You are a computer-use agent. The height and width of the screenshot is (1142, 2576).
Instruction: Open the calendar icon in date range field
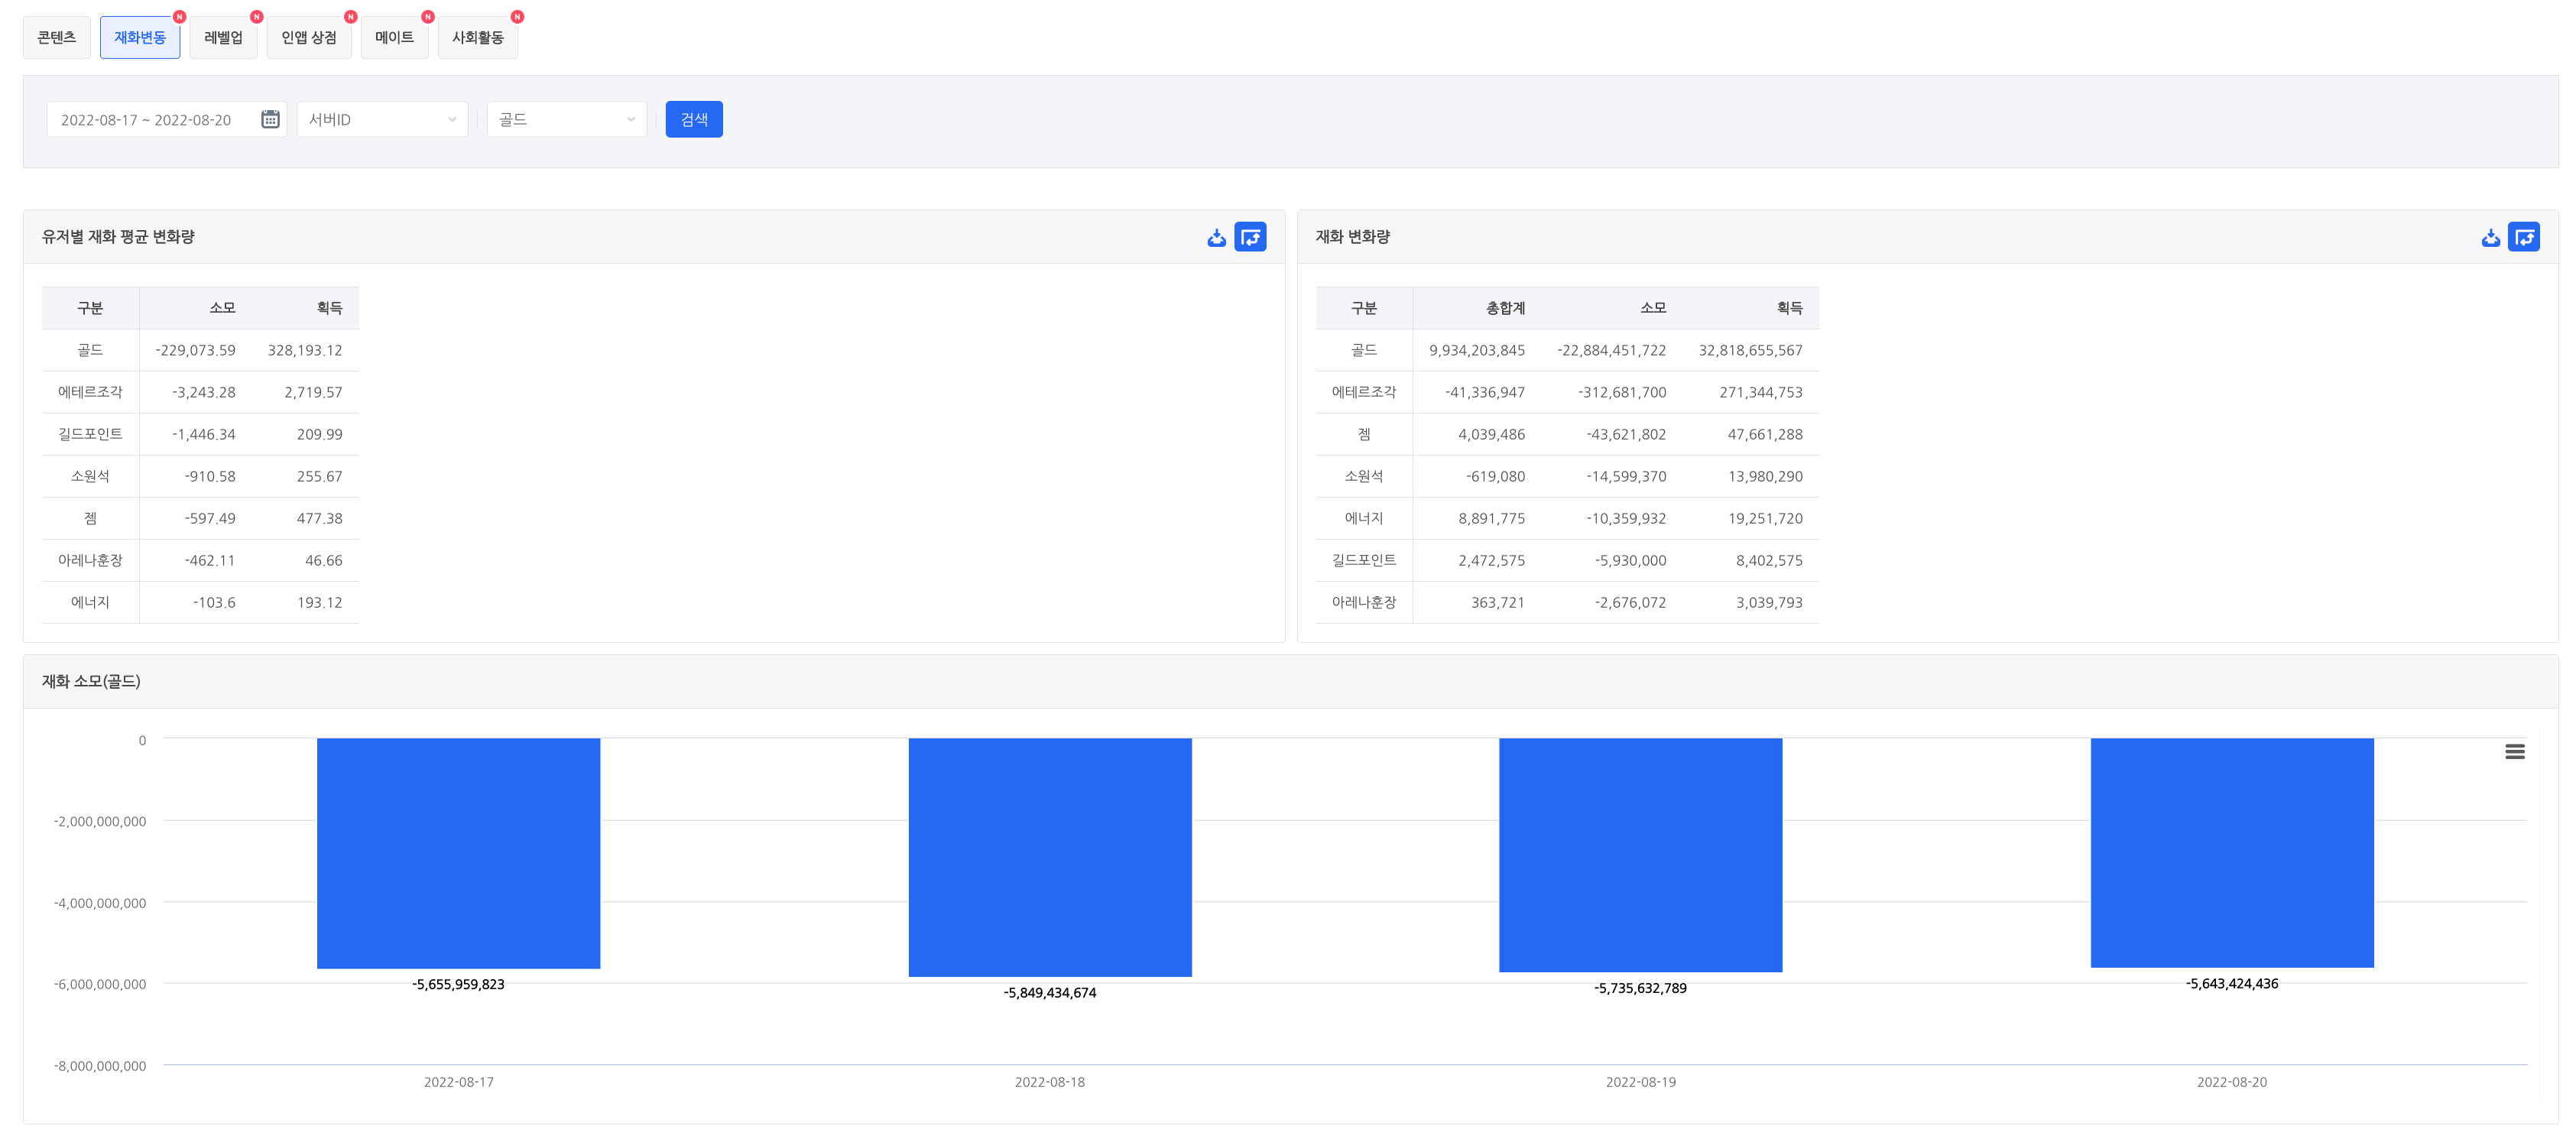270,119
